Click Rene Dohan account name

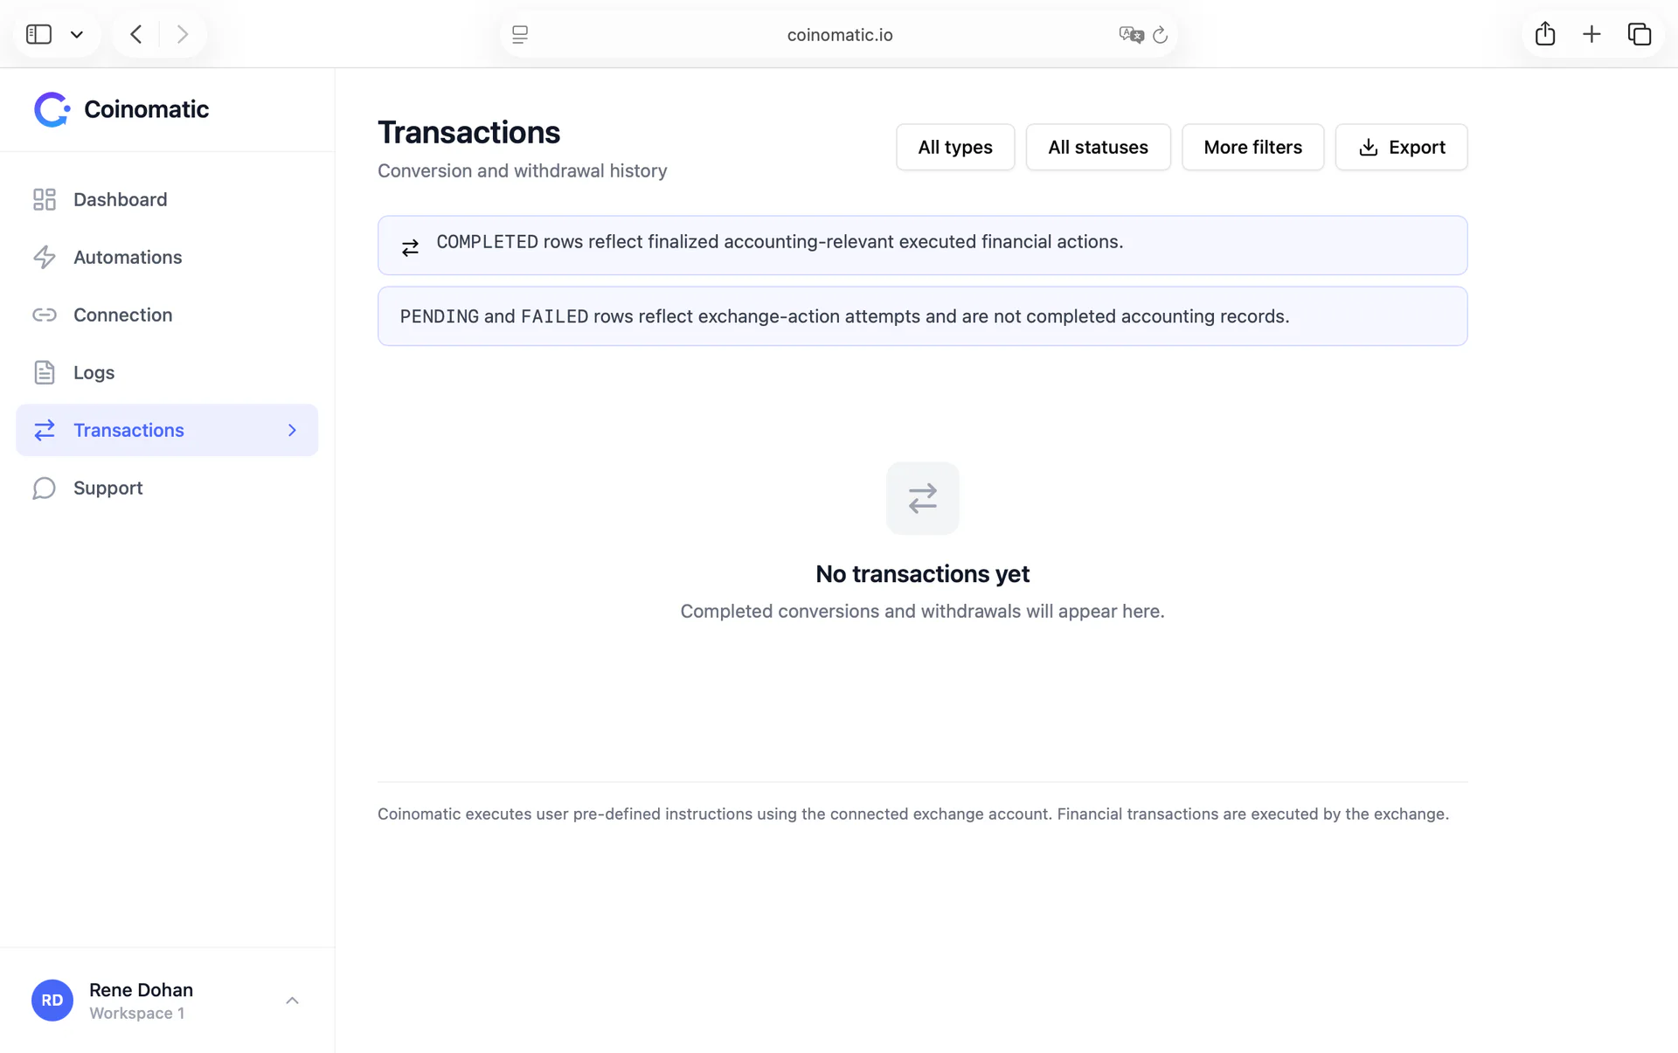[x=141, y=990]
